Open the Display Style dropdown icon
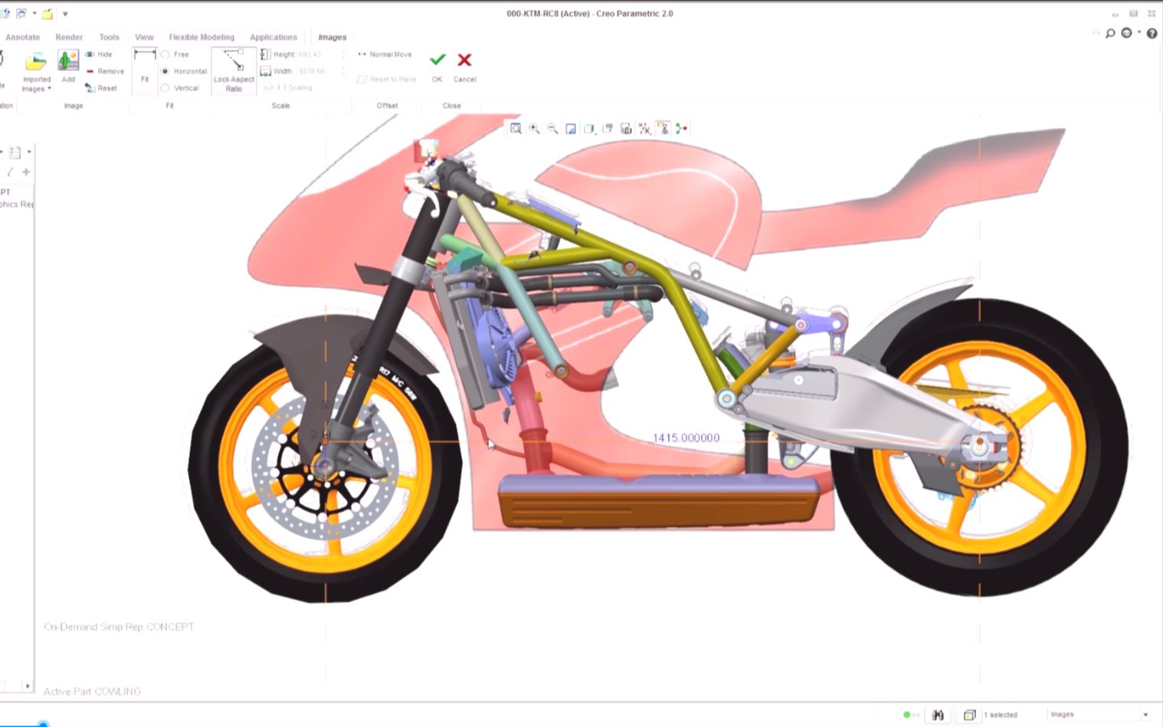Screen dimensions: 1163x727 pyautogui.click(x=589, y=129)
